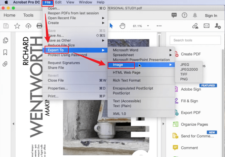This screenshot has width=225, height=157.
Task: Choose Rich Text Format export
Action: (x=127, y=80)
